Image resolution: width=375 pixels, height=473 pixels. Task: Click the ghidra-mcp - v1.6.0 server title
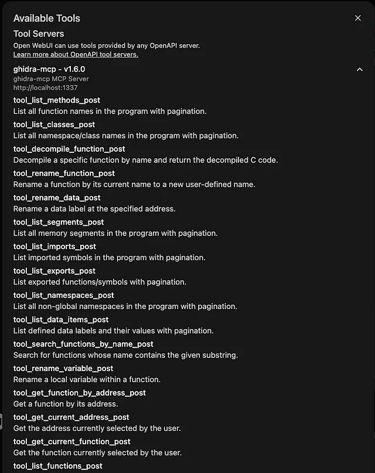pyautogui.click(x=49, y=69)
